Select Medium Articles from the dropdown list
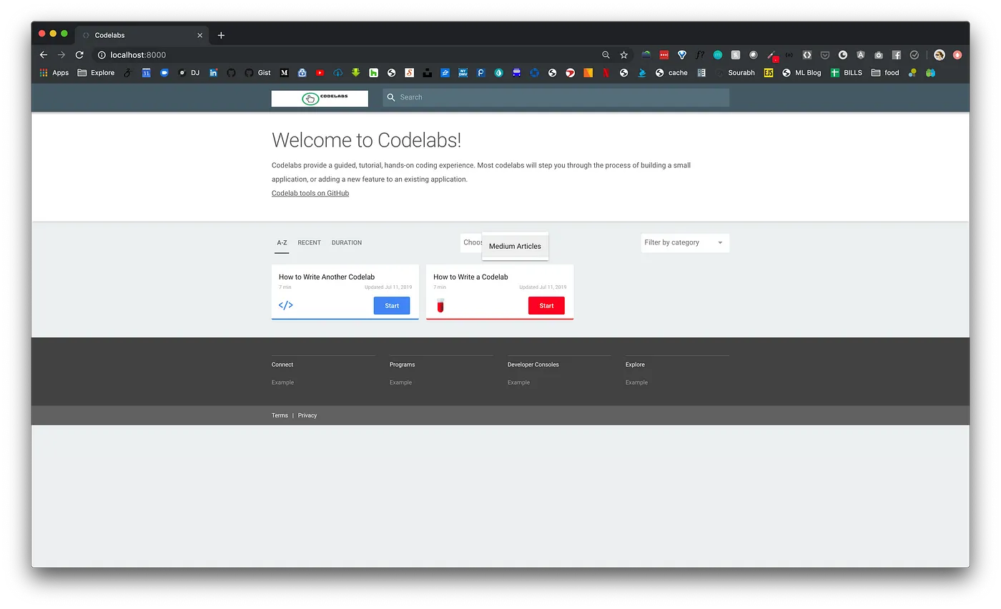This screenshot has height=609, width=1001. pos(515,247)
